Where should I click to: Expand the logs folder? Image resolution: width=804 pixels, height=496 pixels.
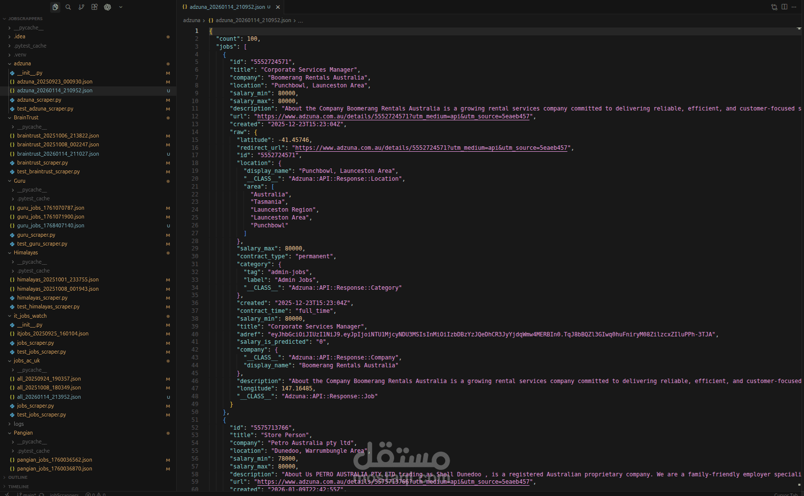(x=19, y=424)
